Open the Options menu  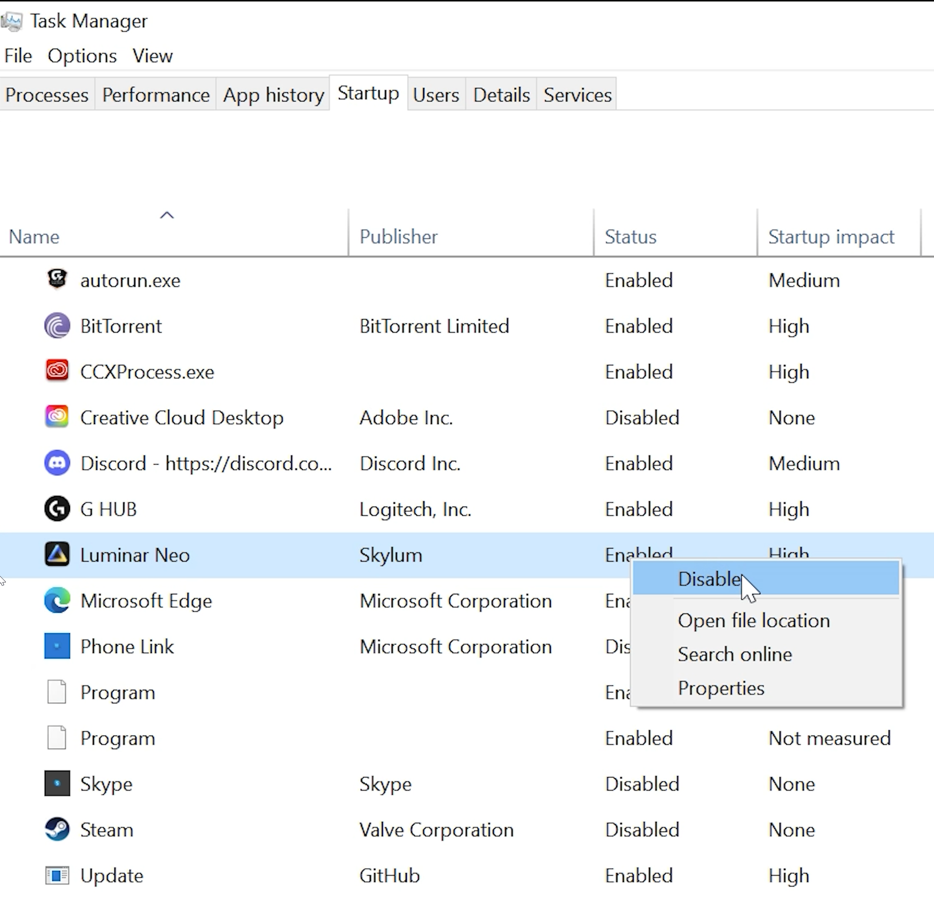(x=82, y=56)
